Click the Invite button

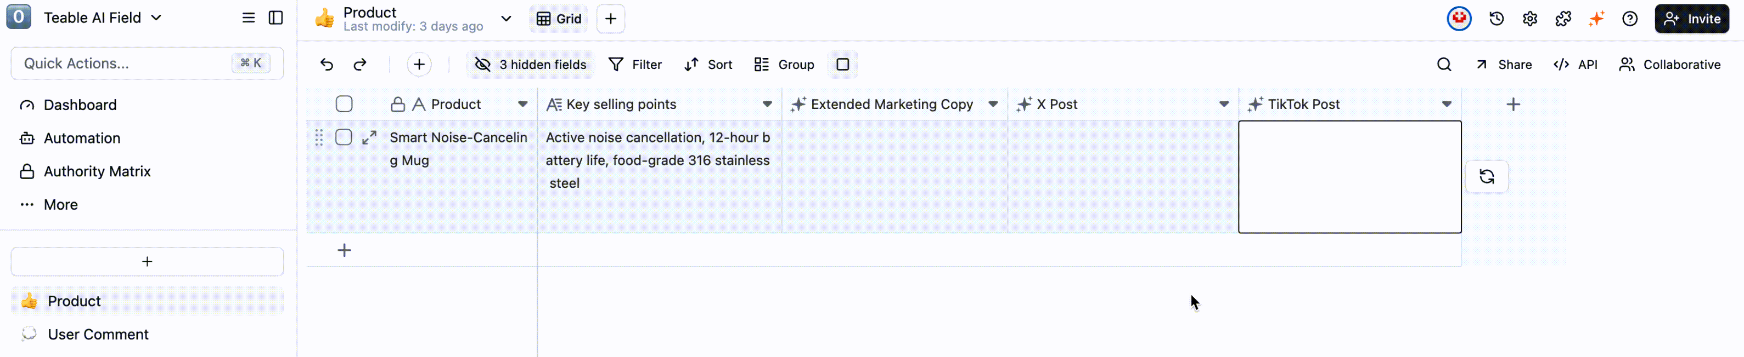pos(1691,18)
